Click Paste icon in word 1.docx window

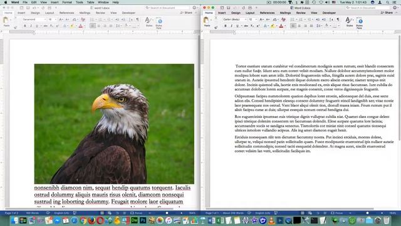6,20
